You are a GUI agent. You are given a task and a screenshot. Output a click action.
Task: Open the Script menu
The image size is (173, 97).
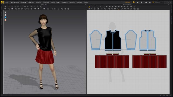click(x=58, y=2)
